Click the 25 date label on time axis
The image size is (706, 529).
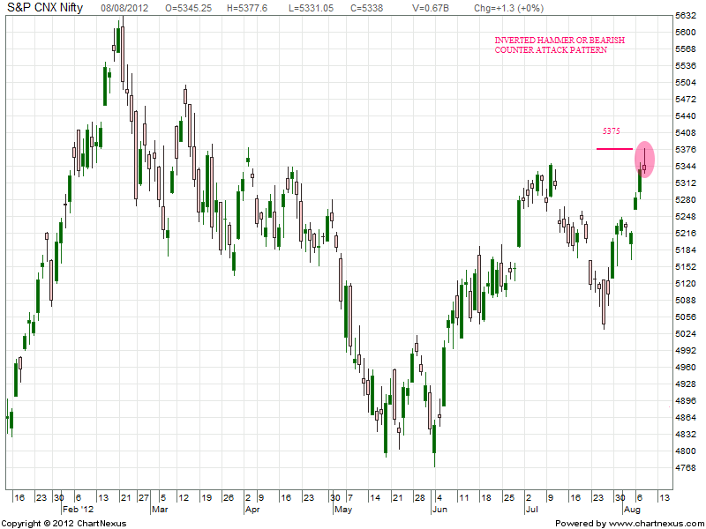[509, 497]
